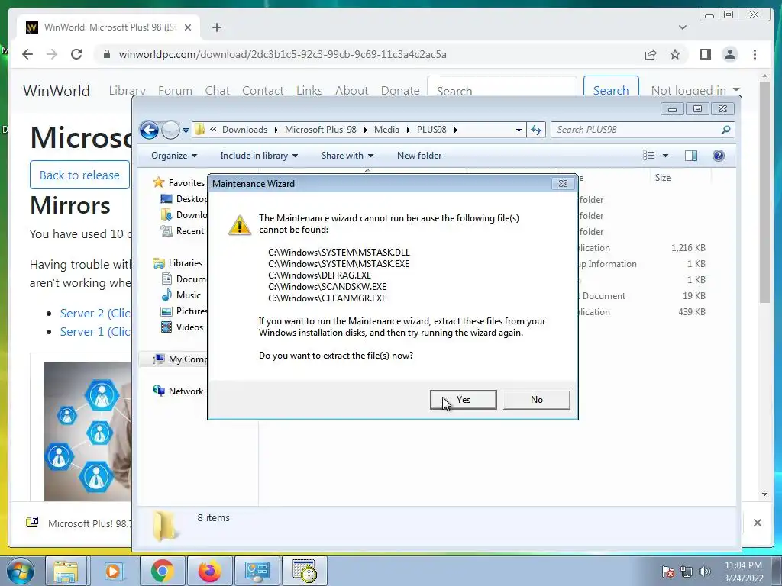Open Chrome side panel icon
The width and height of the screenshot is (782, 586).
tap(705, 54)
